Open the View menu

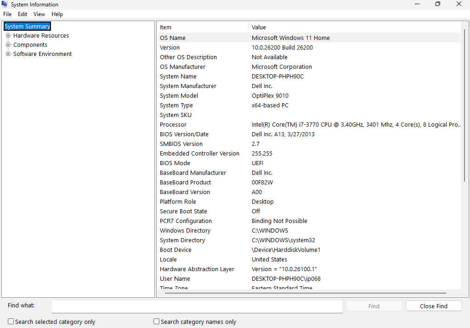(39, 14)
